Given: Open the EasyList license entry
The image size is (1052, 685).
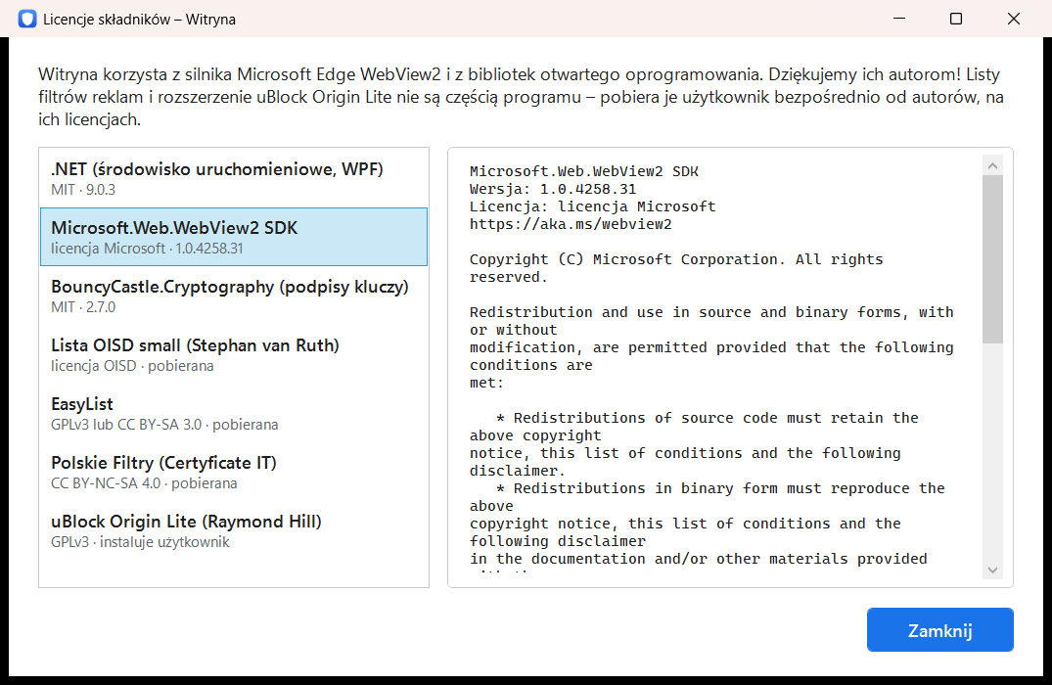Looking at the screenshot, I should coord(234,413).
